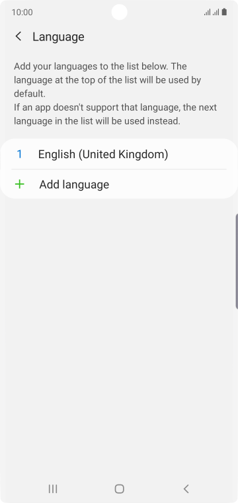Tap the second signal strength icon
This screenshot has width=238, height=503.
coord(216,13)
